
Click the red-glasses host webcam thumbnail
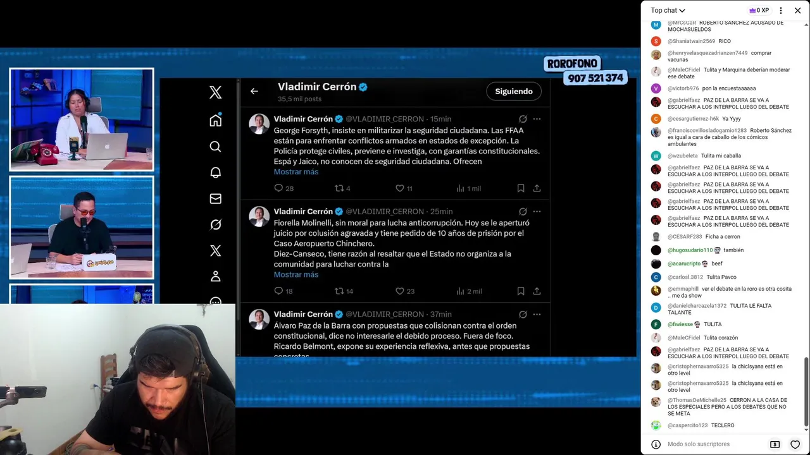pyautogui.click(x=82, y=227)
